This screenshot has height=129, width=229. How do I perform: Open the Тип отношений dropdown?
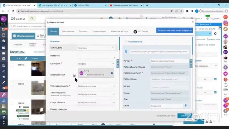[96, 94]
